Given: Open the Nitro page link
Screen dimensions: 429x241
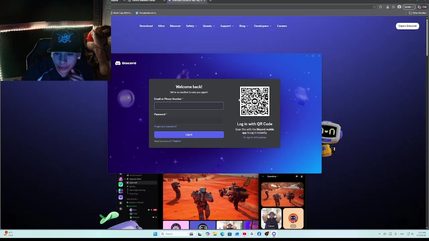Looking at the screenshot, I should [x=161, y=26].
